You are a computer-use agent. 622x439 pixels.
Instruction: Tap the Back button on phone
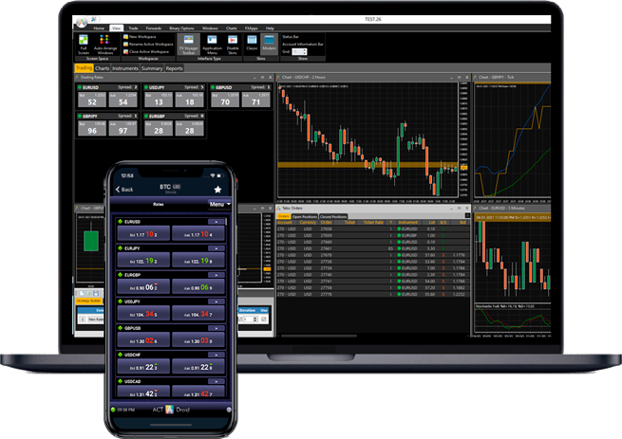[x=123, y=190]
